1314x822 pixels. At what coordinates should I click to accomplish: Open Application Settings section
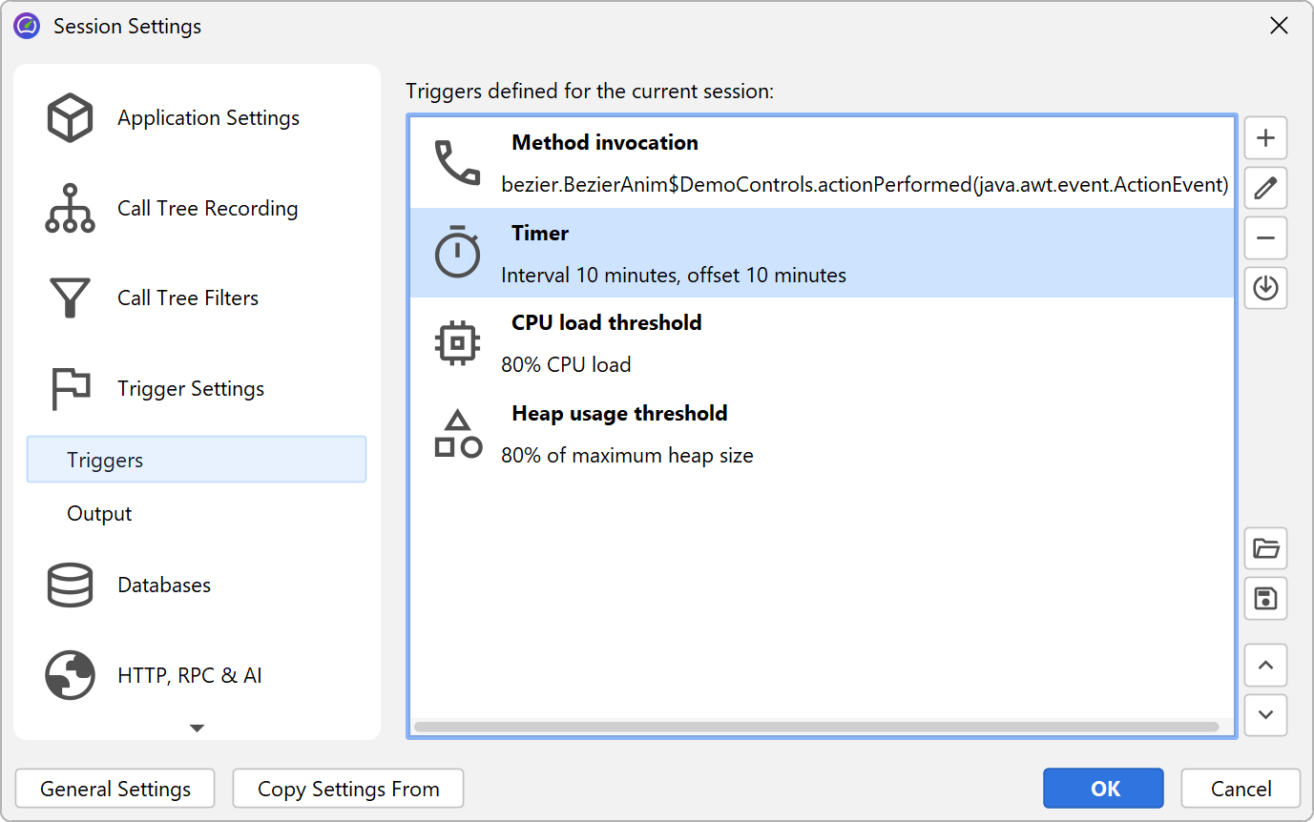click(208, 118)
